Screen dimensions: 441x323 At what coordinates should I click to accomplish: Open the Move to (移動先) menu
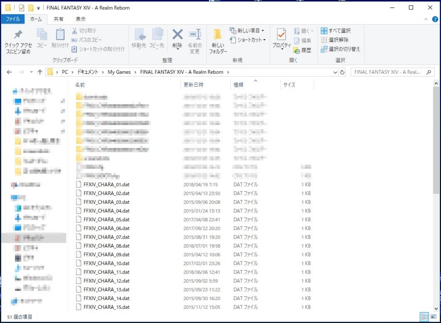[x=139, y=38]
